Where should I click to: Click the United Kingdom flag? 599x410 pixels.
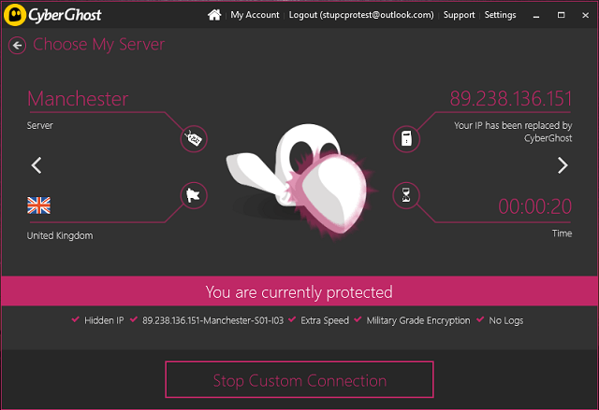[38, 205]
